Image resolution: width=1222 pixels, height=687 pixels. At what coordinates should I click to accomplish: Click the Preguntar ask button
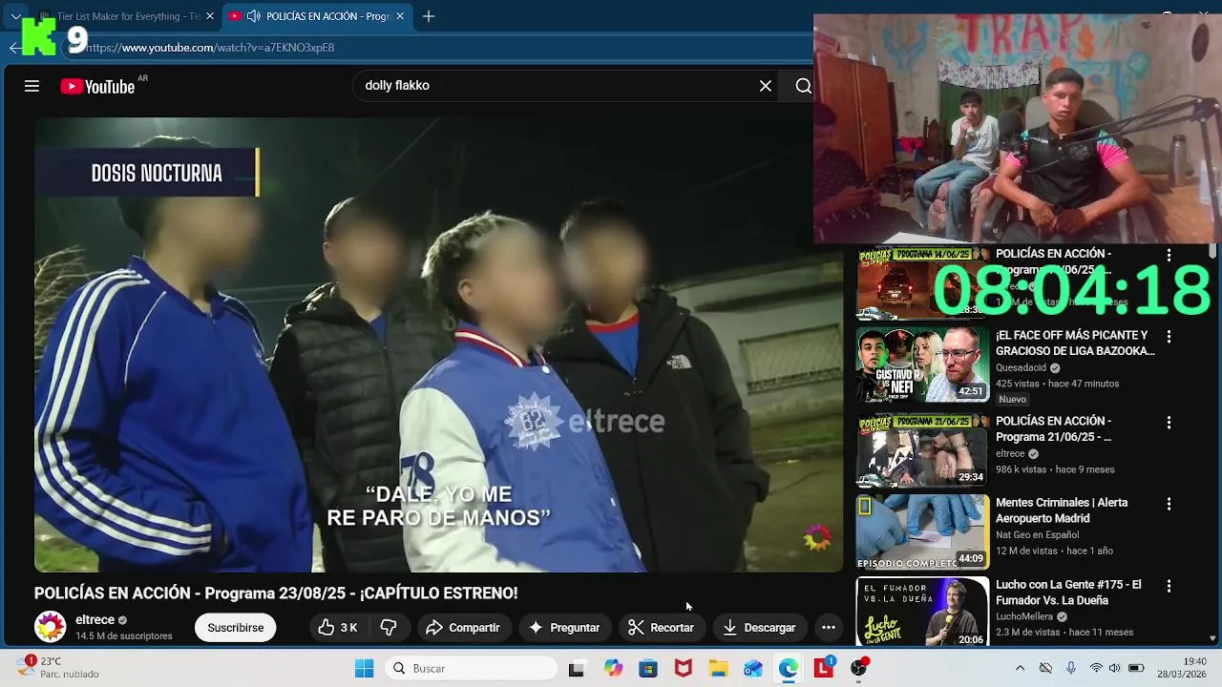point(564,627)
